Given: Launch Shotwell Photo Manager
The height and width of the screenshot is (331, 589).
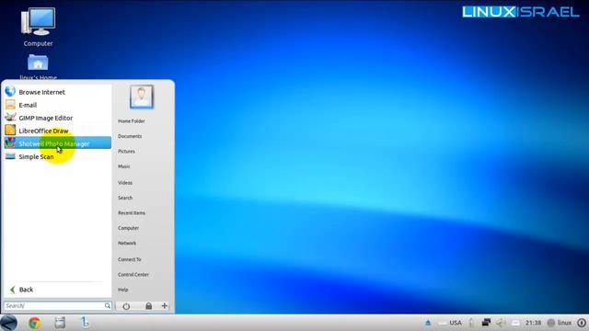Looking at the screenshot, I should coord(57,143).
